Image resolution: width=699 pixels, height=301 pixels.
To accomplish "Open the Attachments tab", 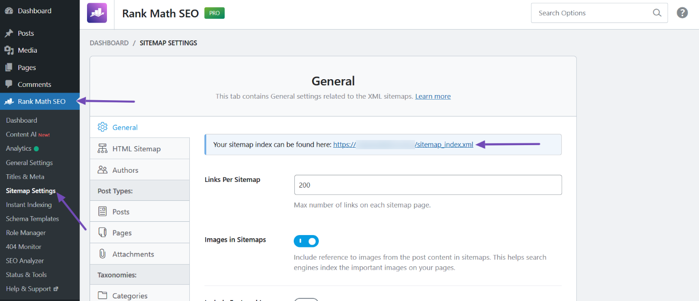I will [140, 254].
